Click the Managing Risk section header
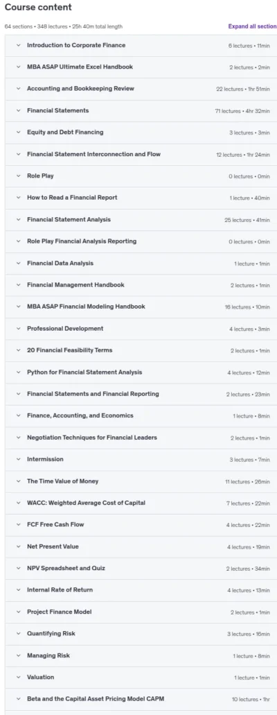 141,656
